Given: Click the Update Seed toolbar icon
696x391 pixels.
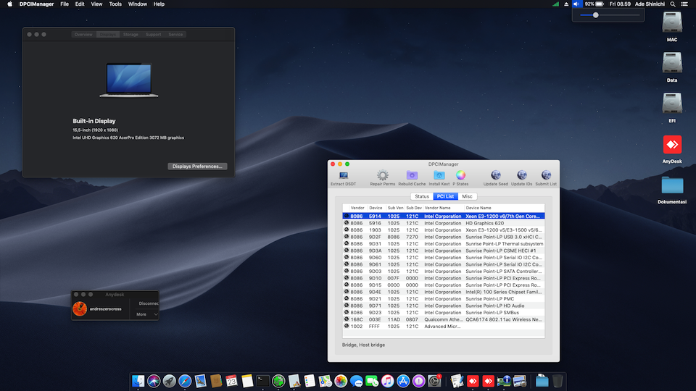Looking at the screenshot, I should click(x=496, y=175).
